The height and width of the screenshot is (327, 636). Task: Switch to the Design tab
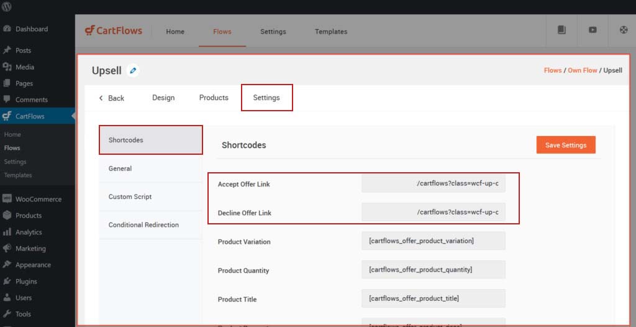[163, 98]
